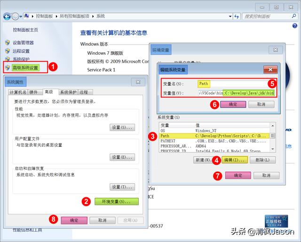Open 远程设置 in the sidebar
This screenshot has height=242, width=301.
pyautogui.click(x=21, y=51)
